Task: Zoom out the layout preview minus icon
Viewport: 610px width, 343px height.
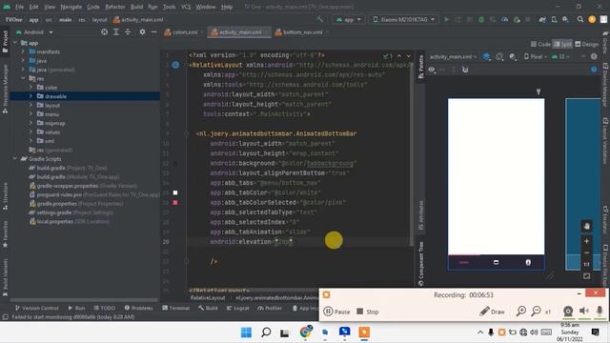Action: pyautogui.click(x=586, y=252)
